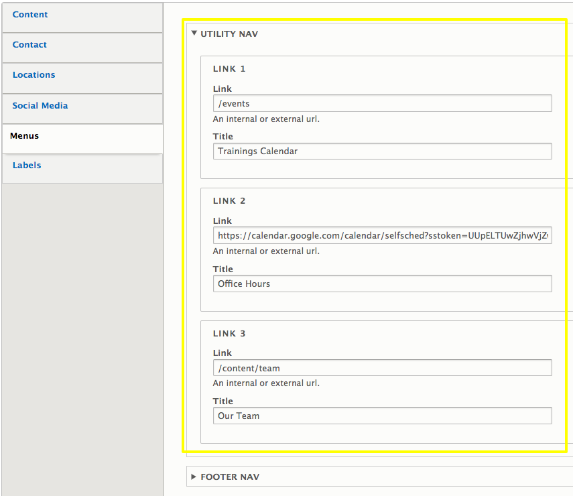Click Link 3 help text about url

point(266,383)
